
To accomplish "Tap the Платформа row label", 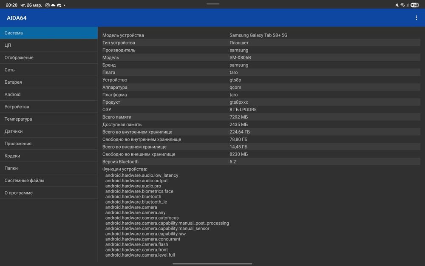I will tap(114, 95).
